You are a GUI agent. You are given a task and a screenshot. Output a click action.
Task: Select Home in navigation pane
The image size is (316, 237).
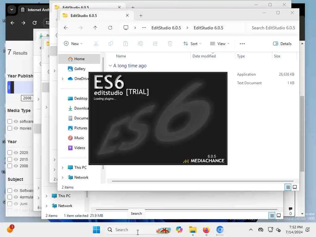79,59
